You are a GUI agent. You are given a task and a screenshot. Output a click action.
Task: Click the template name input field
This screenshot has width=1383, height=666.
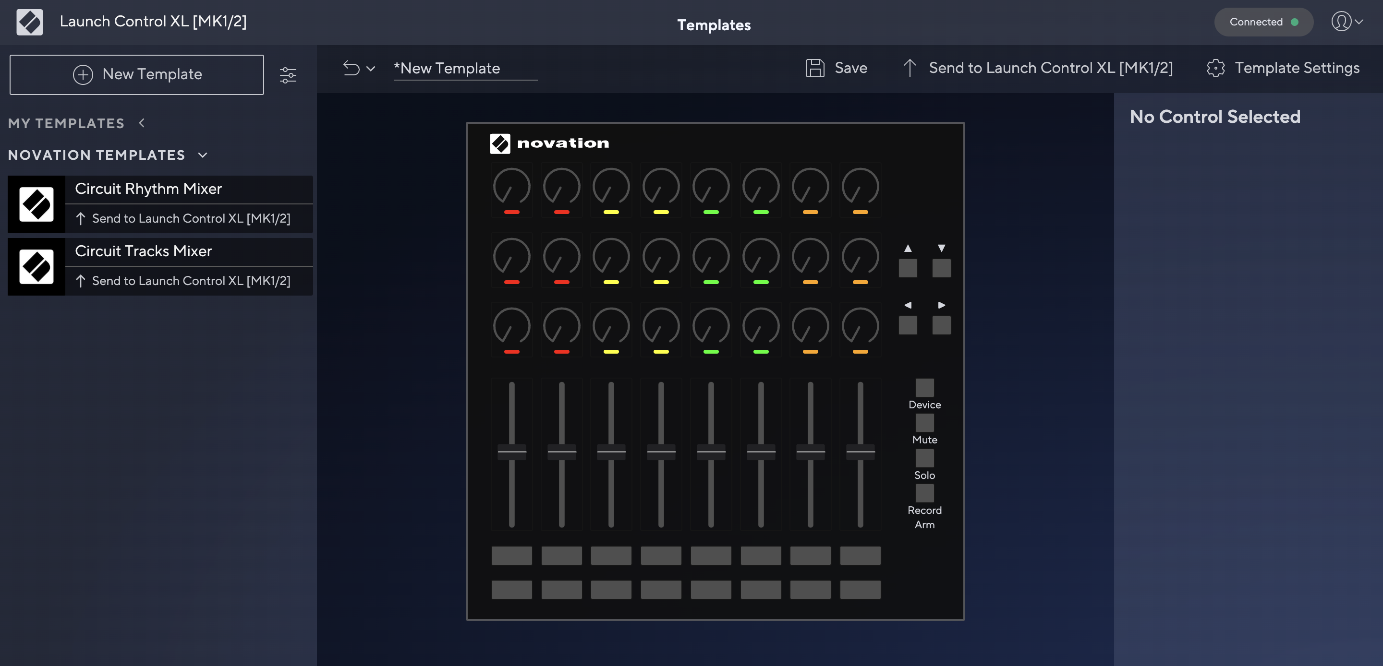pyautogui.click(x=465, y=69)
